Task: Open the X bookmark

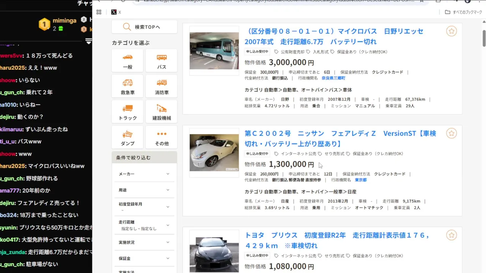Action: tap(116, 12)
